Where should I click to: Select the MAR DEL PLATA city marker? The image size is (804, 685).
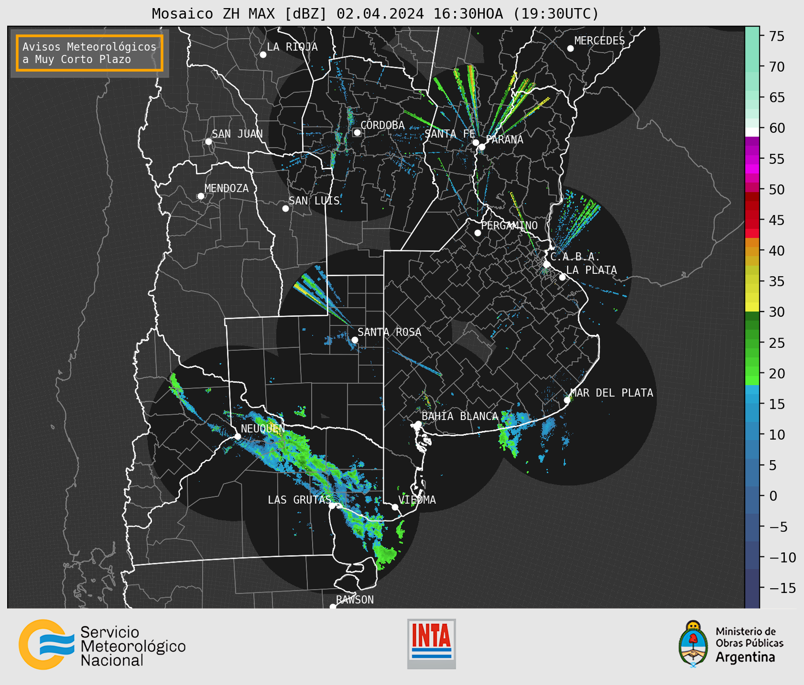pos(567,400)
